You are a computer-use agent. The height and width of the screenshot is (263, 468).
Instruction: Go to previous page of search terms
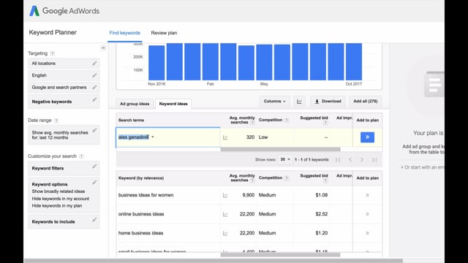click(350, 160)
